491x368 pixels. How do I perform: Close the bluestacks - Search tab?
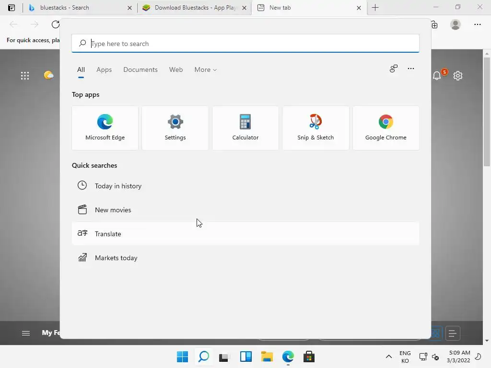129,8
